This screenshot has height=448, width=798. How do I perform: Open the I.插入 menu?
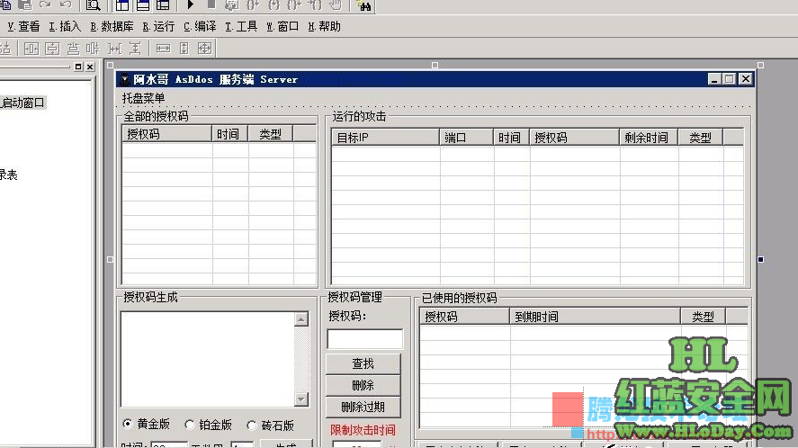pyautogui.click(x=65, y=26)
